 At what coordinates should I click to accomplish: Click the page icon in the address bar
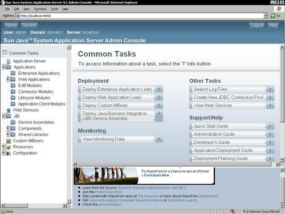pos(18,16)
